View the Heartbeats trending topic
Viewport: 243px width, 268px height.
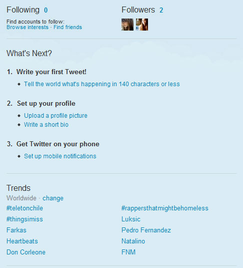(x=22, y=241)
